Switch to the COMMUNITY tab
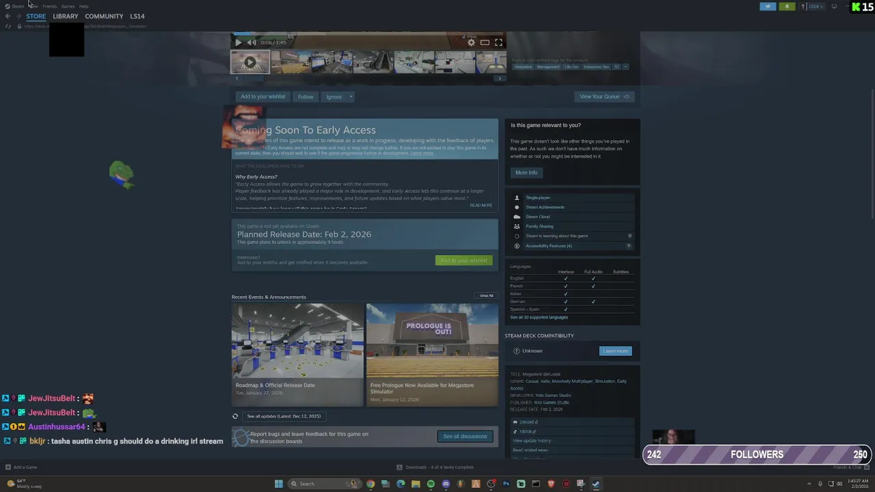The width and height of the screenshot is (875, 492). coord(104,16)
